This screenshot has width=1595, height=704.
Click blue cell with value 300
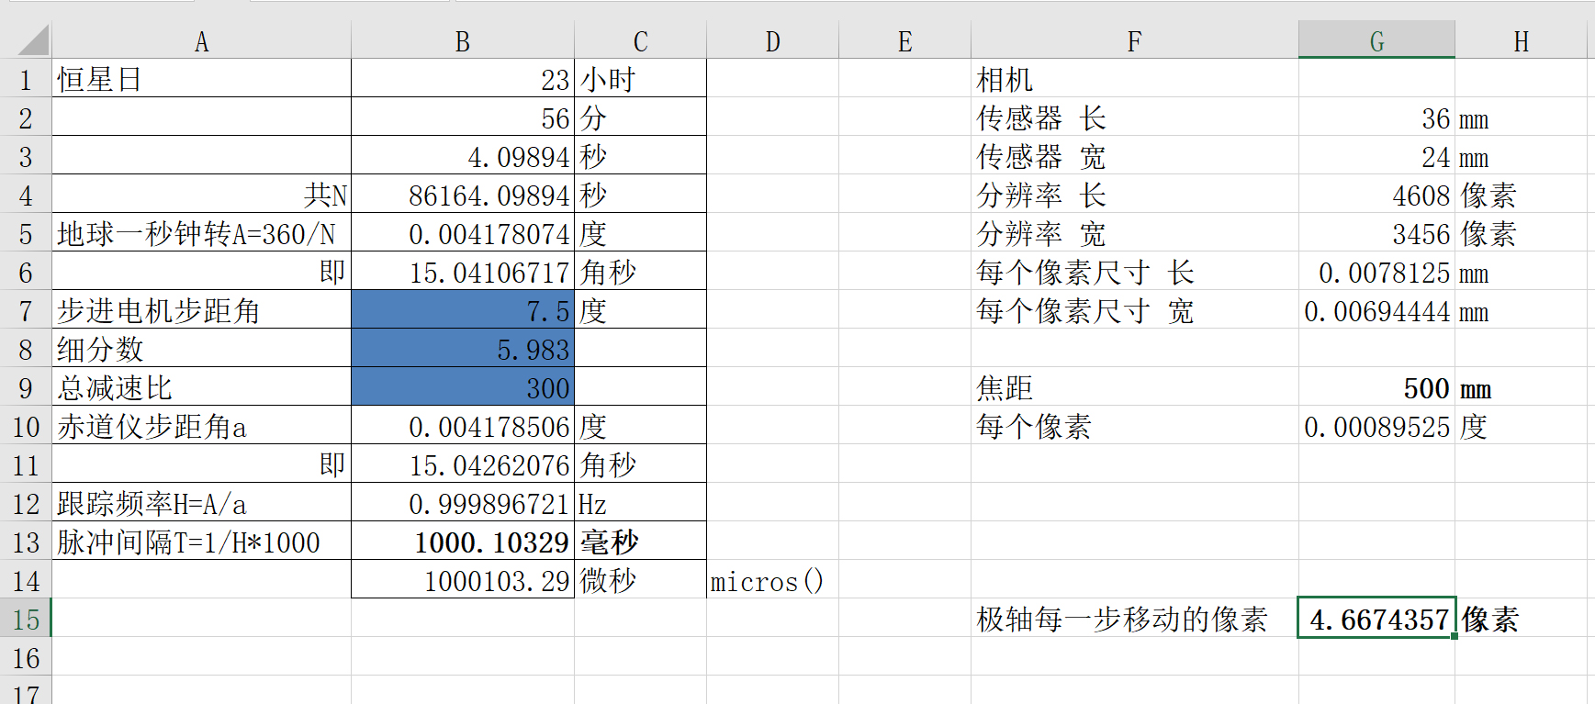(463, 387)
